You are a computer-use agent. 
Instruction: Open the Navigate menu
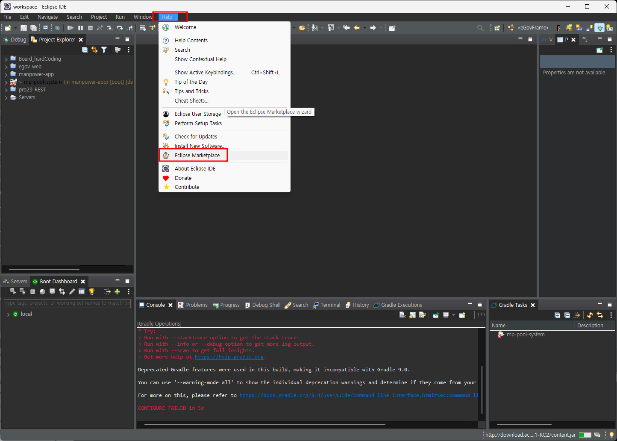pos(47,17)
